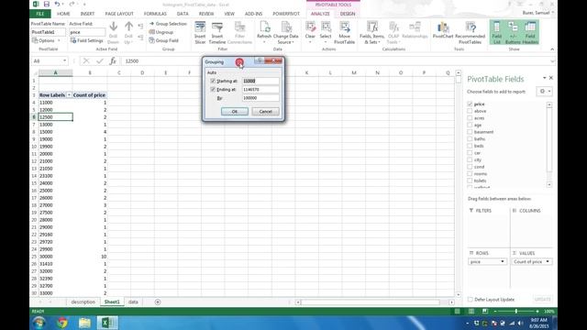Uncheck the price field checkbox

(x=470, y=104)
